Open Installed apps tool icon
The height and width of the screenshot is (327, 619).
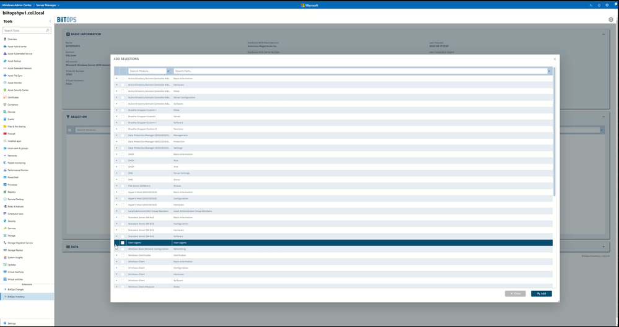click(x=5, y=141)
